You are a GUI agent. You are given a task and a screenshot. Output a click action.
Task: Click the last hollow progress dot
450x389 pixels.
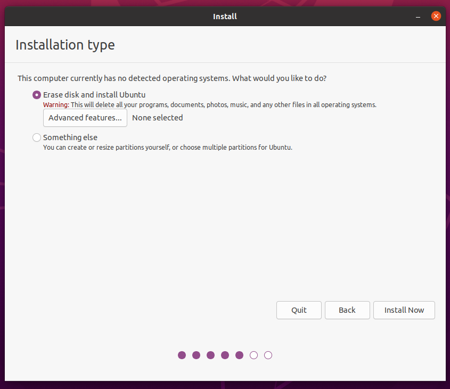(268, 355)
